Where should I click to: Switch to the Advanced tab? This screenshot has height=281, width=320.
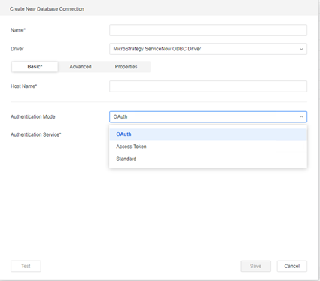[81, 67]
